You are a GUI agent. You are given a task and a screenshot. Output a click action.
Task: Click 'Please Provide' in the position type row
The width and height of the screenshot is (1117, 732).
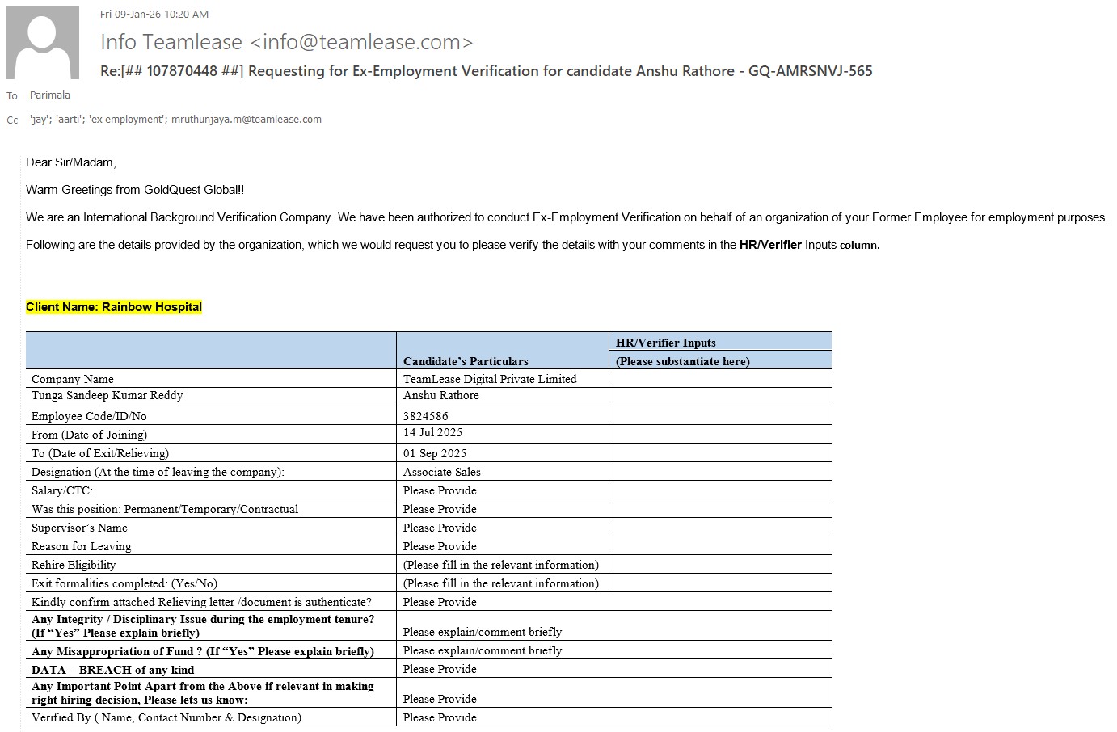coord(440,509)
